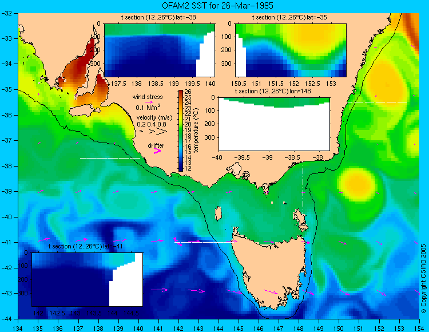
Task: Click the dark red top of temperature colorbar
Action: pyautogui.click(x=181, y=93)
